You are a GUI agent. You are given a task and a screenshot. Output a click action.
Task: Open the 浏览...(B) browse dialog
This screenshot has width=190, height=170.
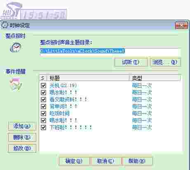[x=165, y=62]
